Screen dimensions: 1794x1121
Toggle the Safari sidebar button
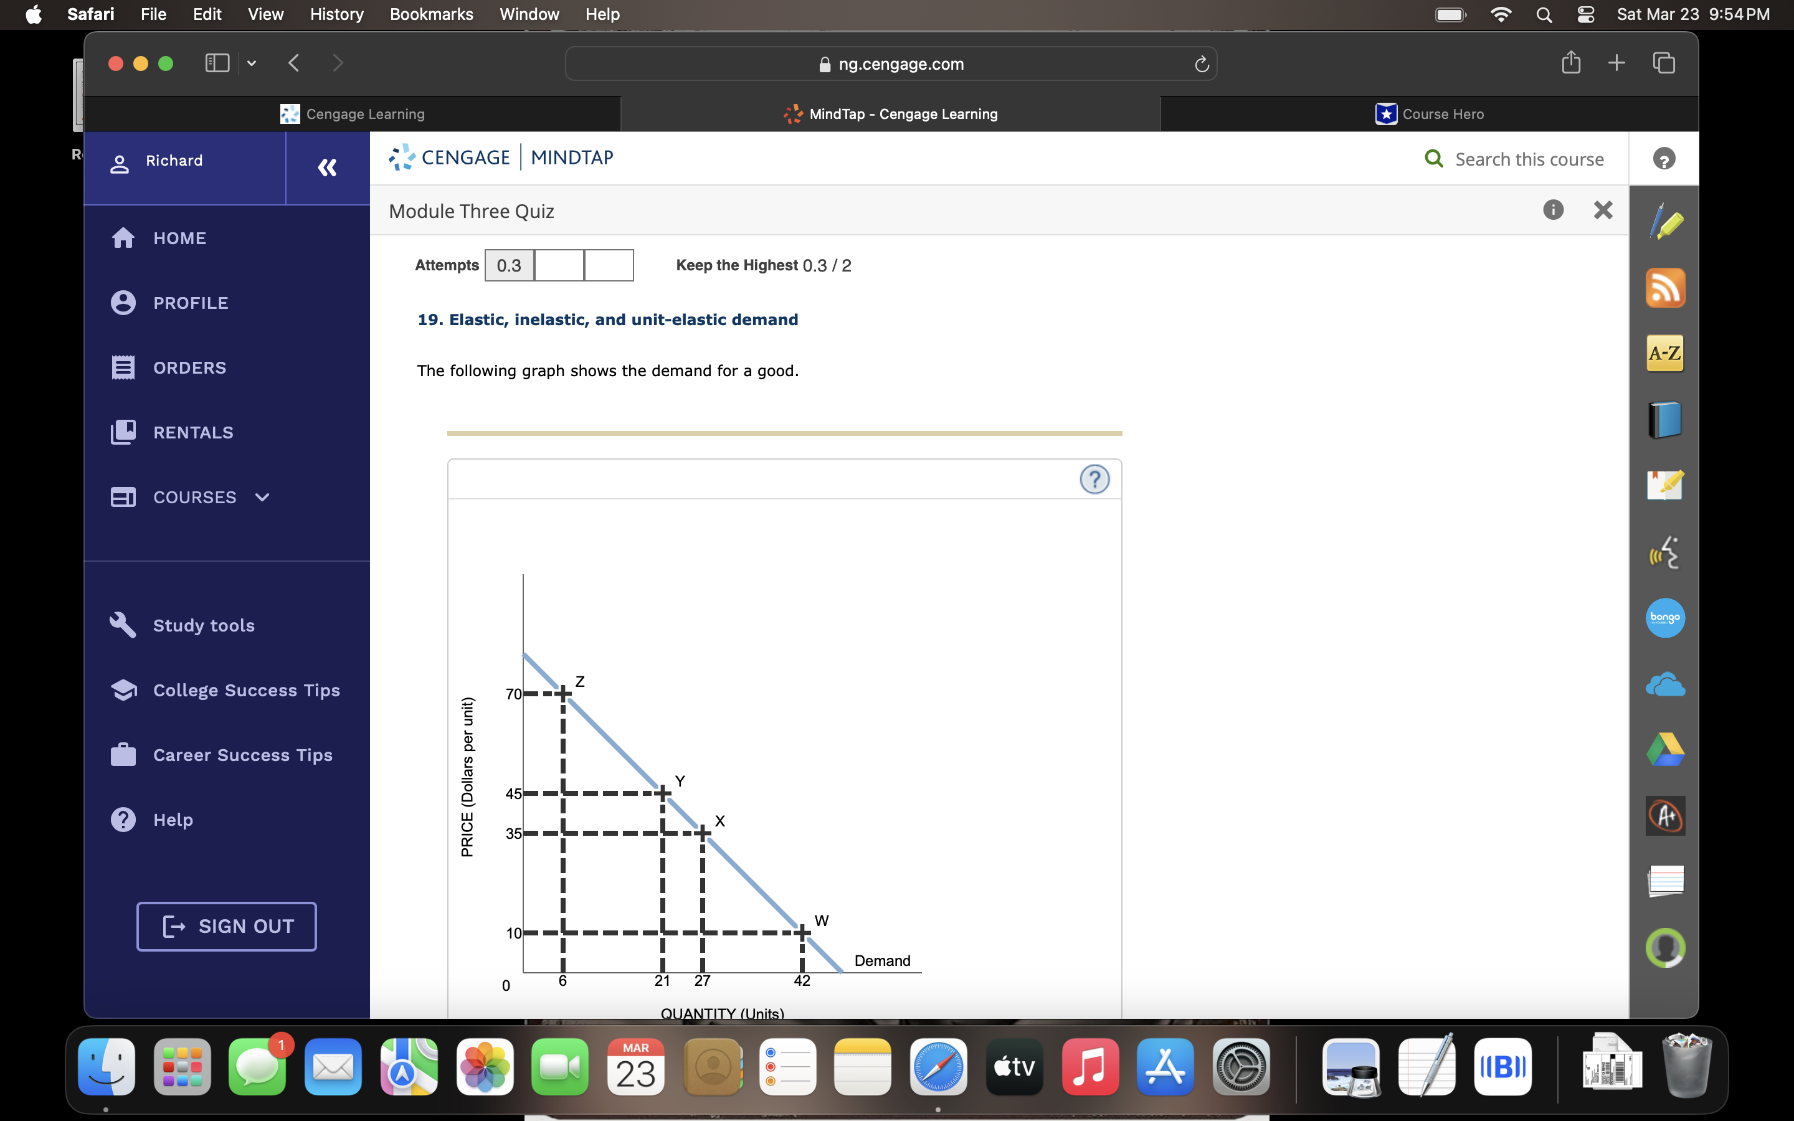tap(217, 63)
